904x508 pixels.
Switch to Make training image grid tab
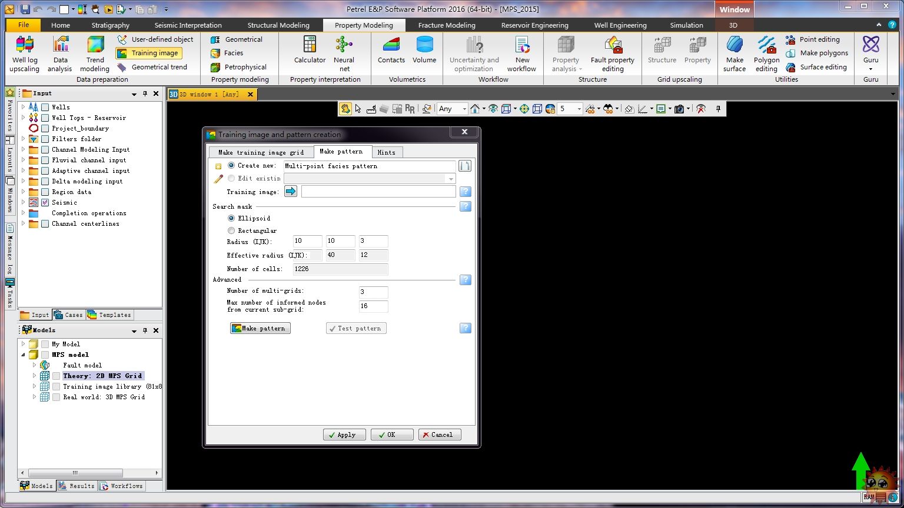click(261, 152)
